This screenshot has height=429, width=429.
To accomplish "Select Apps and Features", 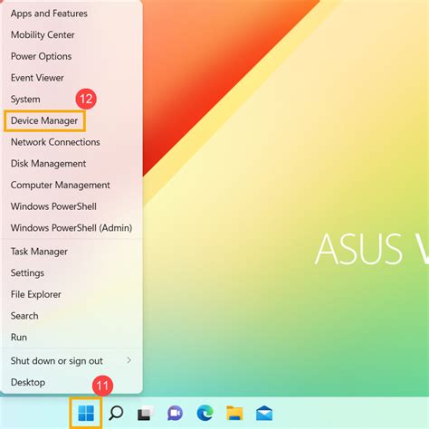I will [71, 14].
